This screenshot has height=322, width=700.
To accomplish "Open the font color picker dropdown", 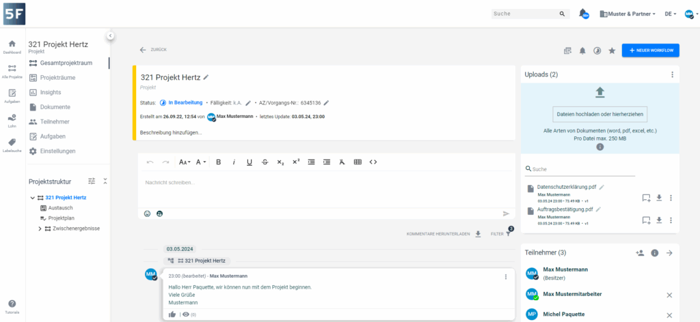I will tap(201, 162).
